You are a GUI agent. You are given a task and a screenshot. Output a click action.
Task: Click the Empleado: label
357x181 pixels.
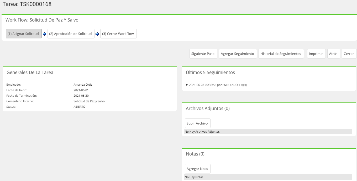[13, 85]
